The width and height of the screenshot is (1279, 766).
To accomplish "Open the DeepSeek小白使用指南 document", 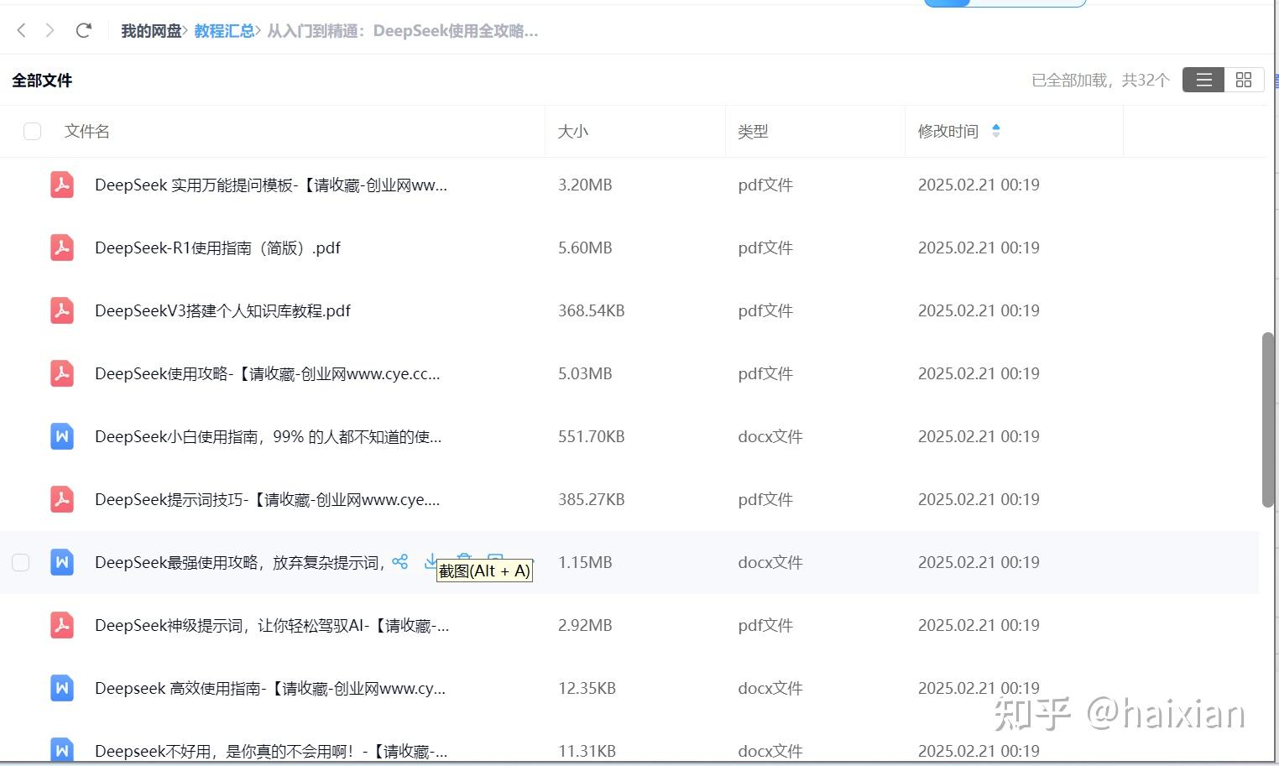I will click(x=269, y=436).
